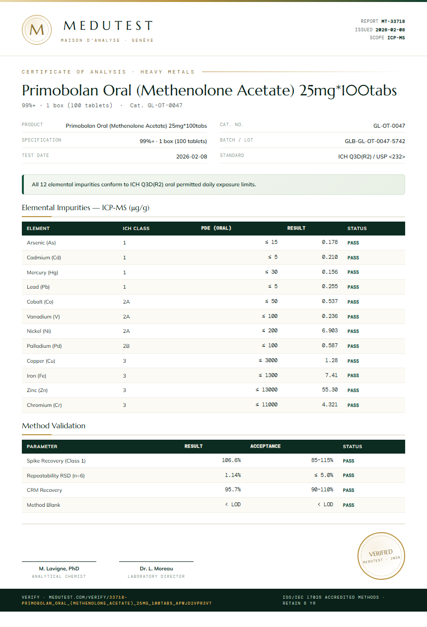
Task: Click signature name M. Lavigne, PhD
Action: tap(59, 568)
